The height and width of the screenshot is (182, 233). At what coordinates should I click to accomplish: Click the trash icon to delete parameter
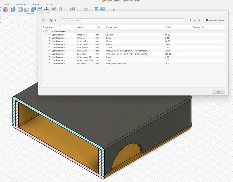[x=199, y=20]
